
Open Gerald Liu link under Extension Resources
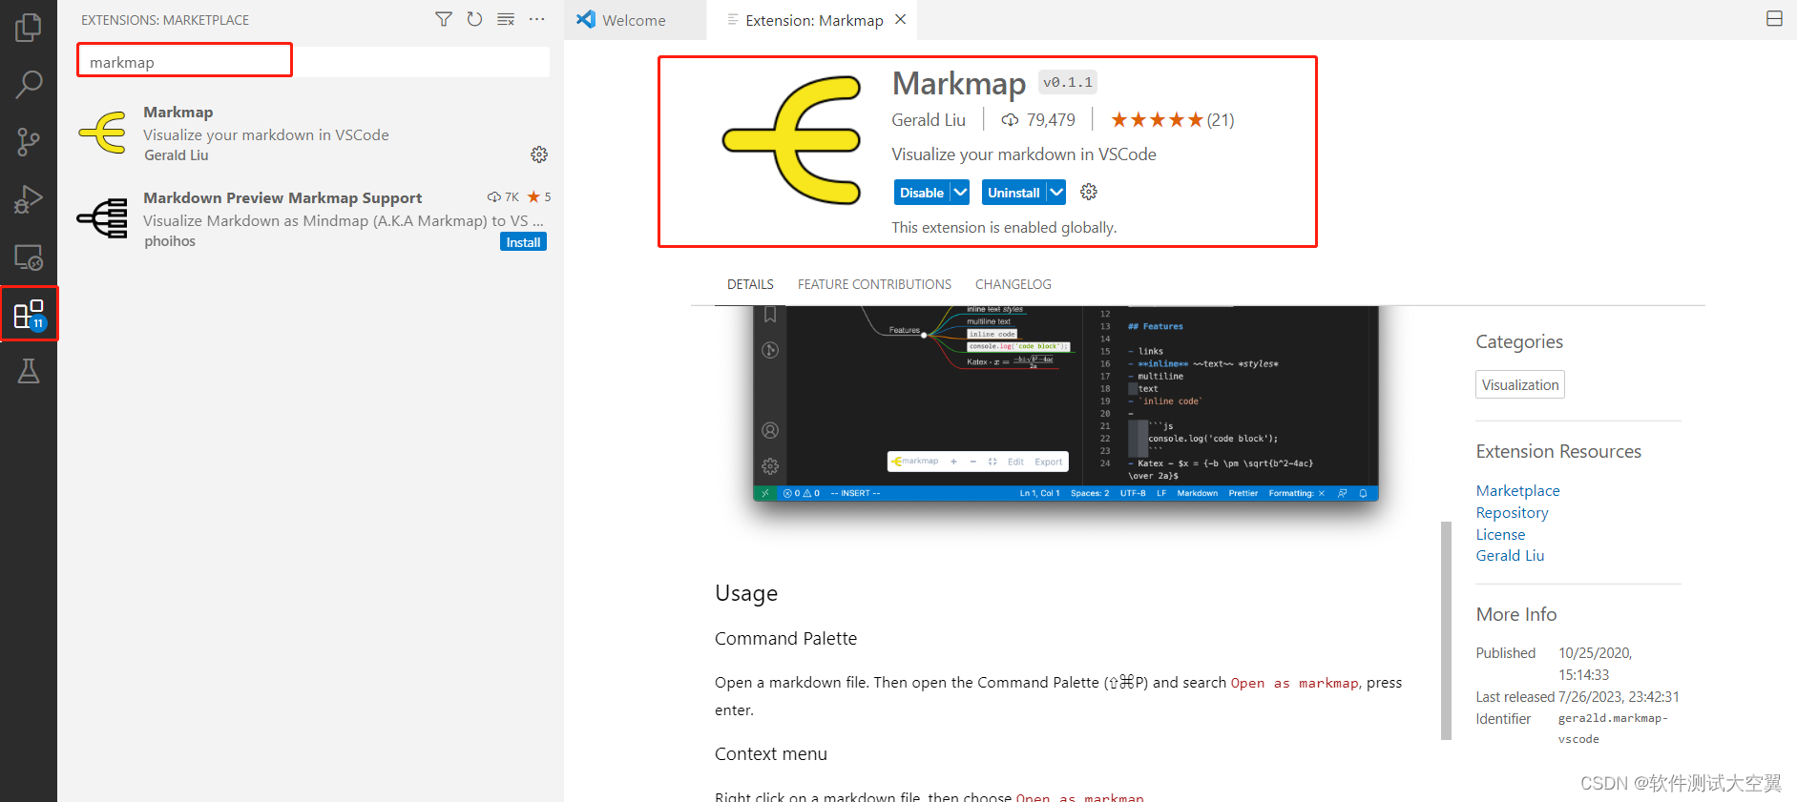tap(1510, 555)
